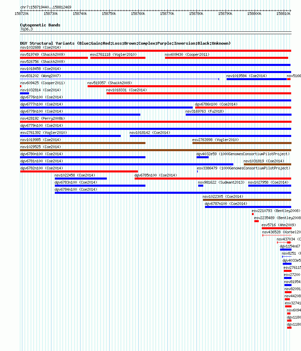Click the red bar under esv5716
The width and height of the screenshot is (301, 351).
(x=277, y=228)
